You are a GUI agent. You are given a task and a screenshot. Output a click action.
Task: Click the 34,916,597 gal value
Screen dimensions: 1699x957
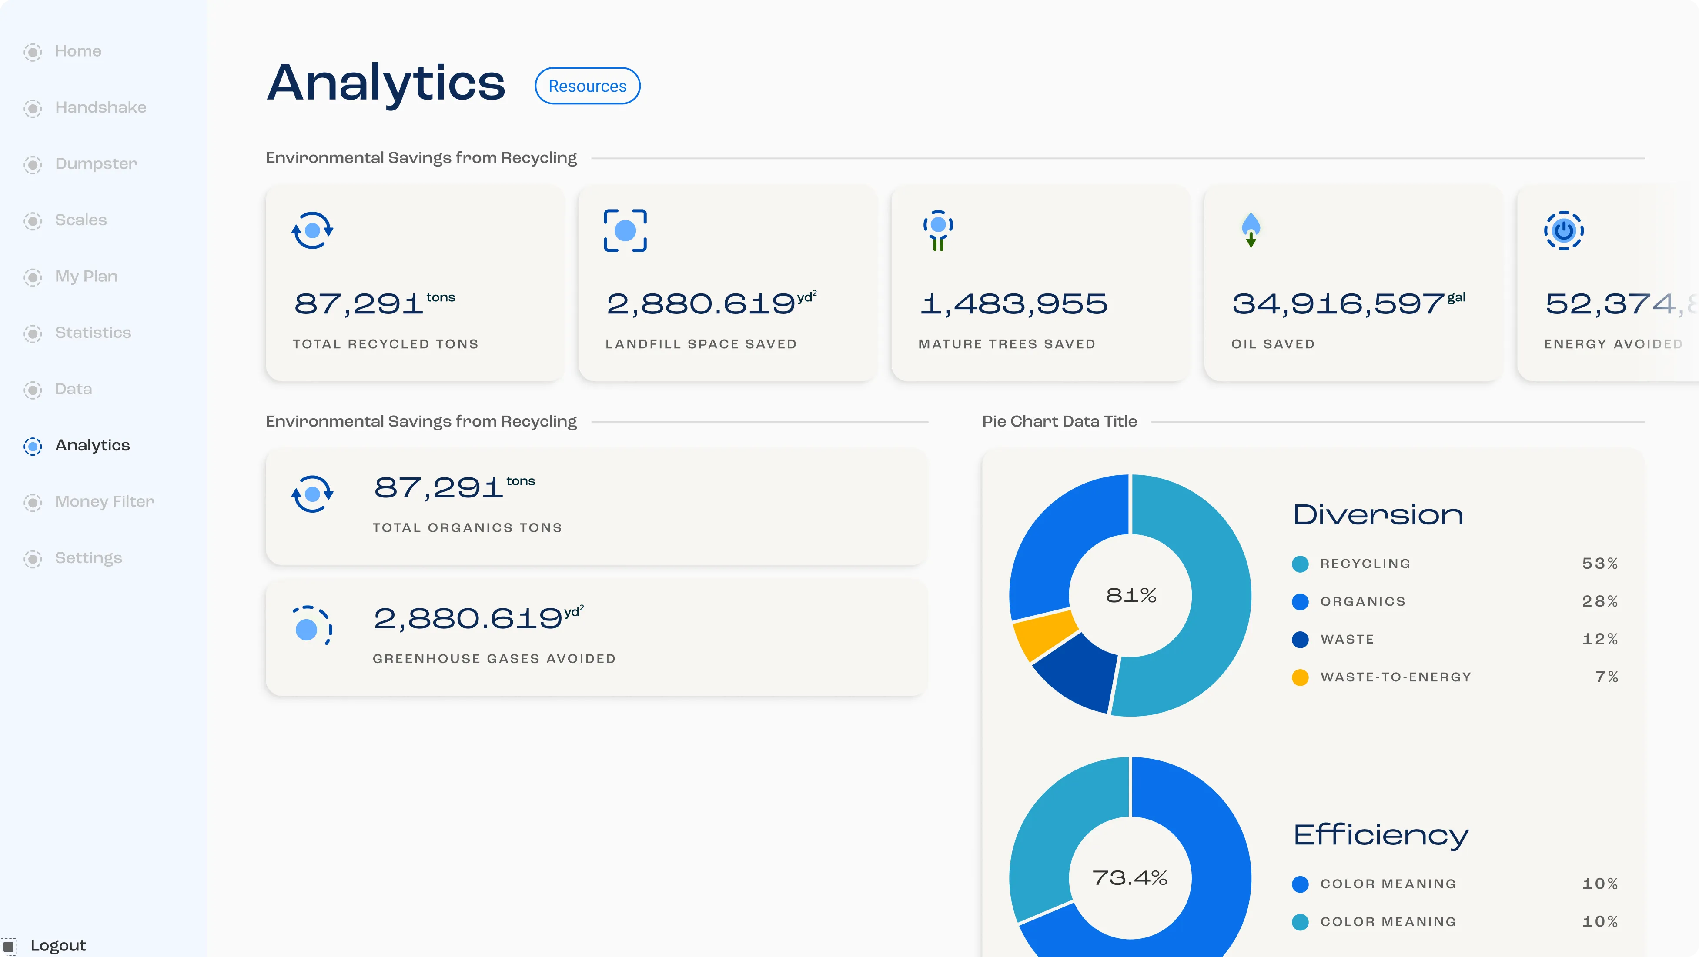1349,304
